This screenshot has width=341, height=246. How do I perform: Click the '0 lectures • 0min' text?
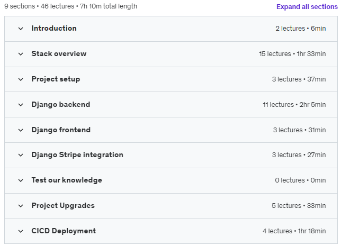(300, 180)
